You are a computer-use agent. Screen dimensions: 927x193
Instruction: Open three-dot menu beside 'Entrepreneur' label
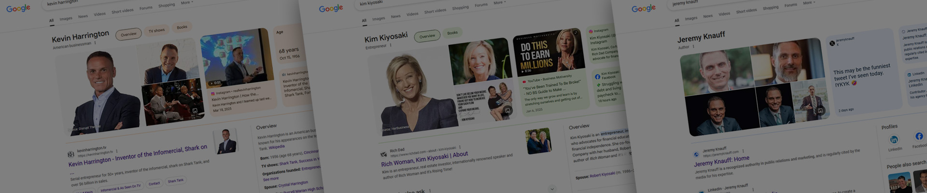tap(391, 45)
